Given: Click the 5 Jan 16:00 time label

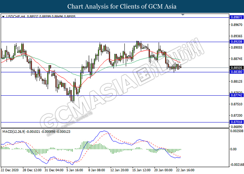Looking at the screenshot, I should 75,170.
